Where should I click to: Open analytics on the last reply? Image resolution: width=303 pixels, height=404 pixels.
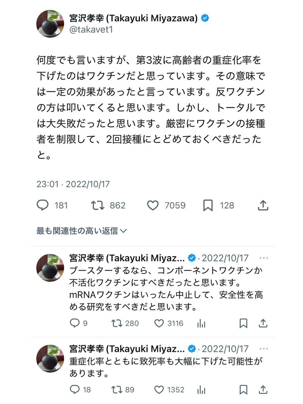(x=201, y=390)
